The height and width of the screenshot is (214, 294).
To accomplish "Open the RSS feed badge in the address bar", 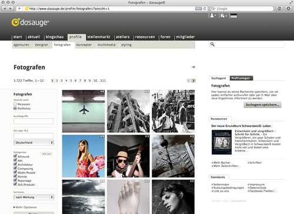I will (x=198, y=9).
